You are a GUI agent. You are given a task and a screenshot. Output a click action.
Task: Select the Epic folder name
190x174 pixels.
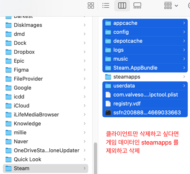(19, 61)
